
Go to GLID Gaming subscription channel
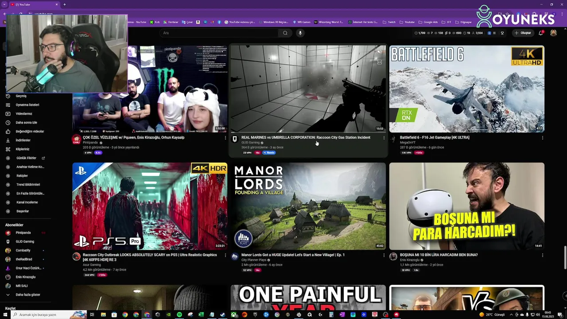click(25, 241)
